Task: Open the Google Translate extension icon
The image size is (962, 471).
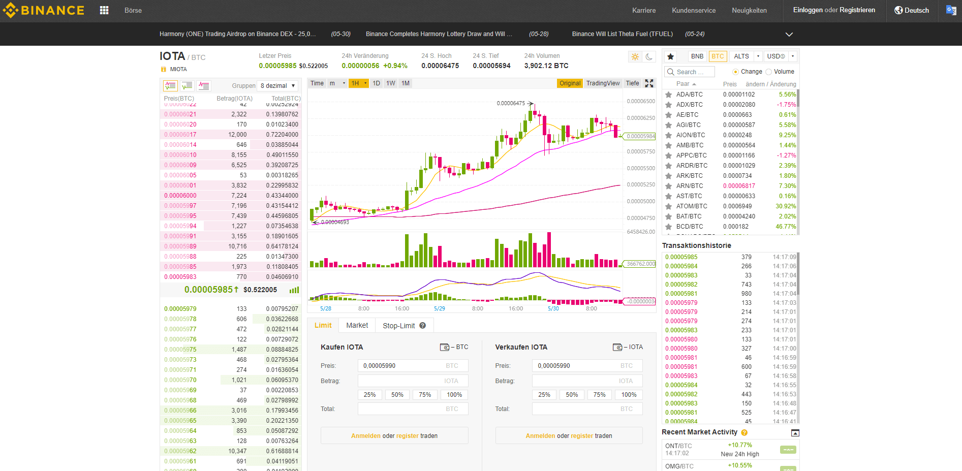Action: (x=951, y=10)
